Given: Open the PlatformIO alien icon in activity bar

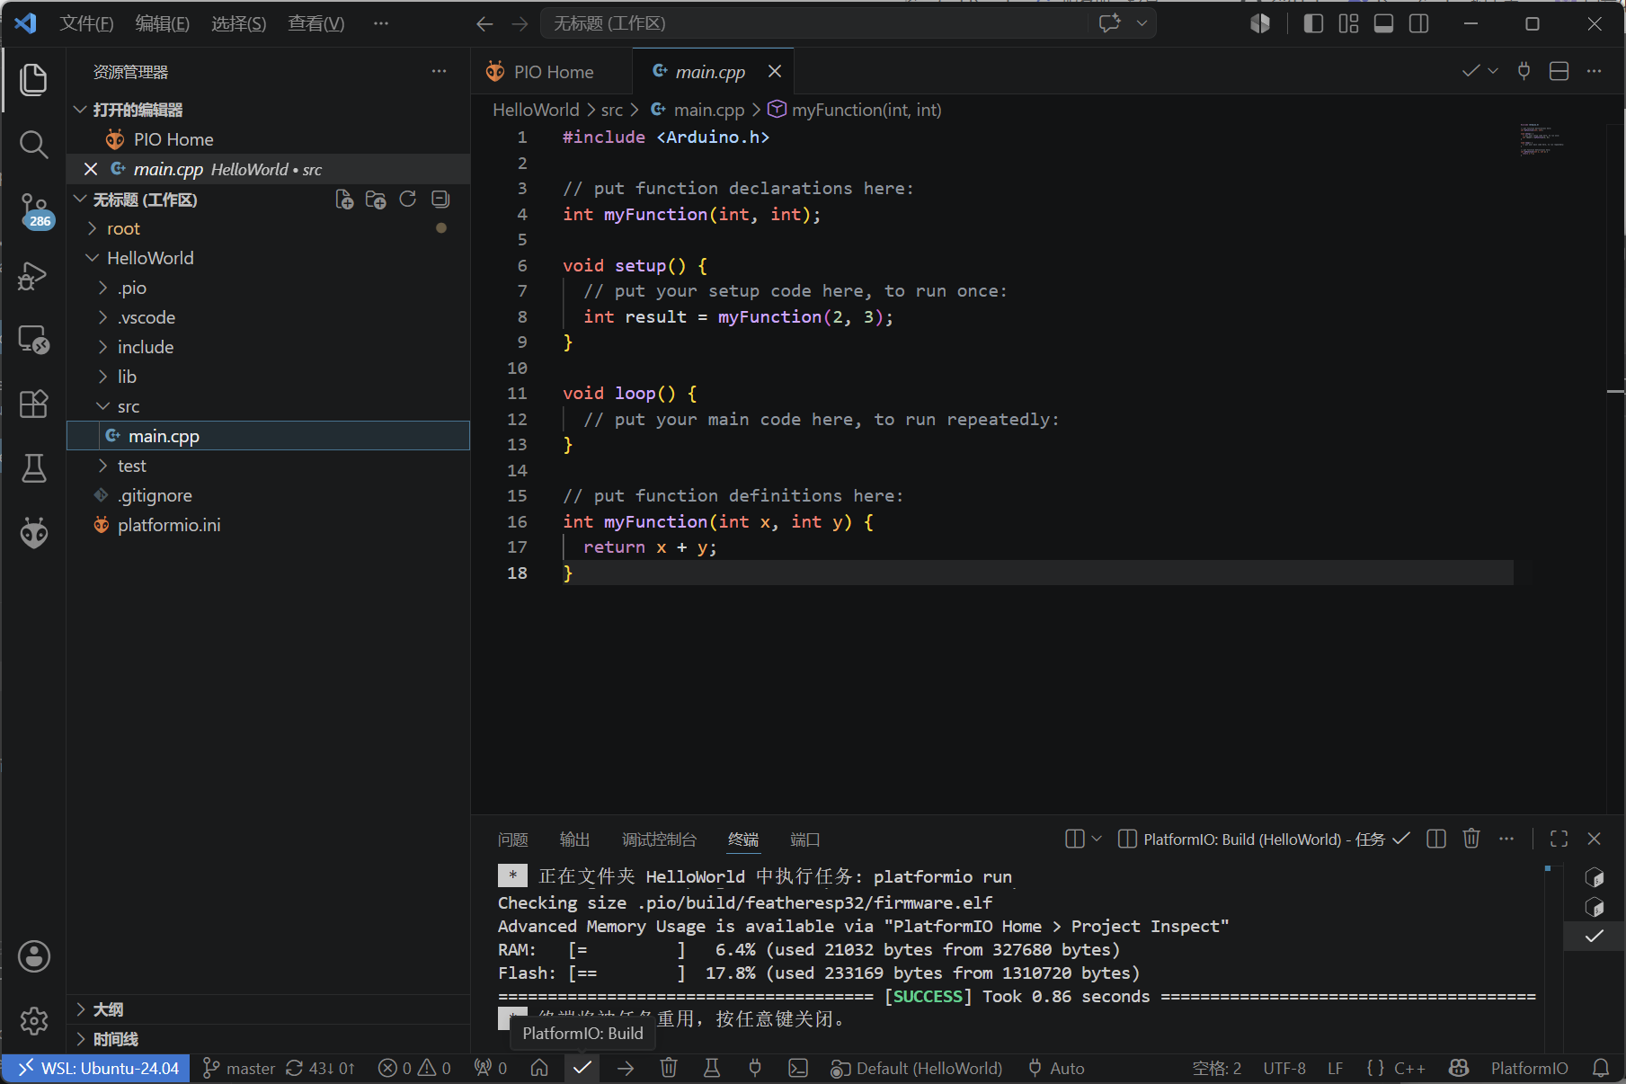Looking at the screenshot, I should [x=34, y=533].
